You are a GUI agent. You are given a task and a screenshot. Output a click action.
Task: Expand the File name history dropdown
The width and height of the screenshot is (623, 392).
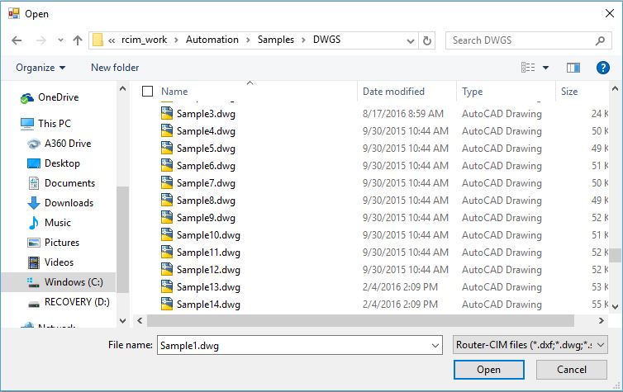pyautogui.click(x=437, y=345)
